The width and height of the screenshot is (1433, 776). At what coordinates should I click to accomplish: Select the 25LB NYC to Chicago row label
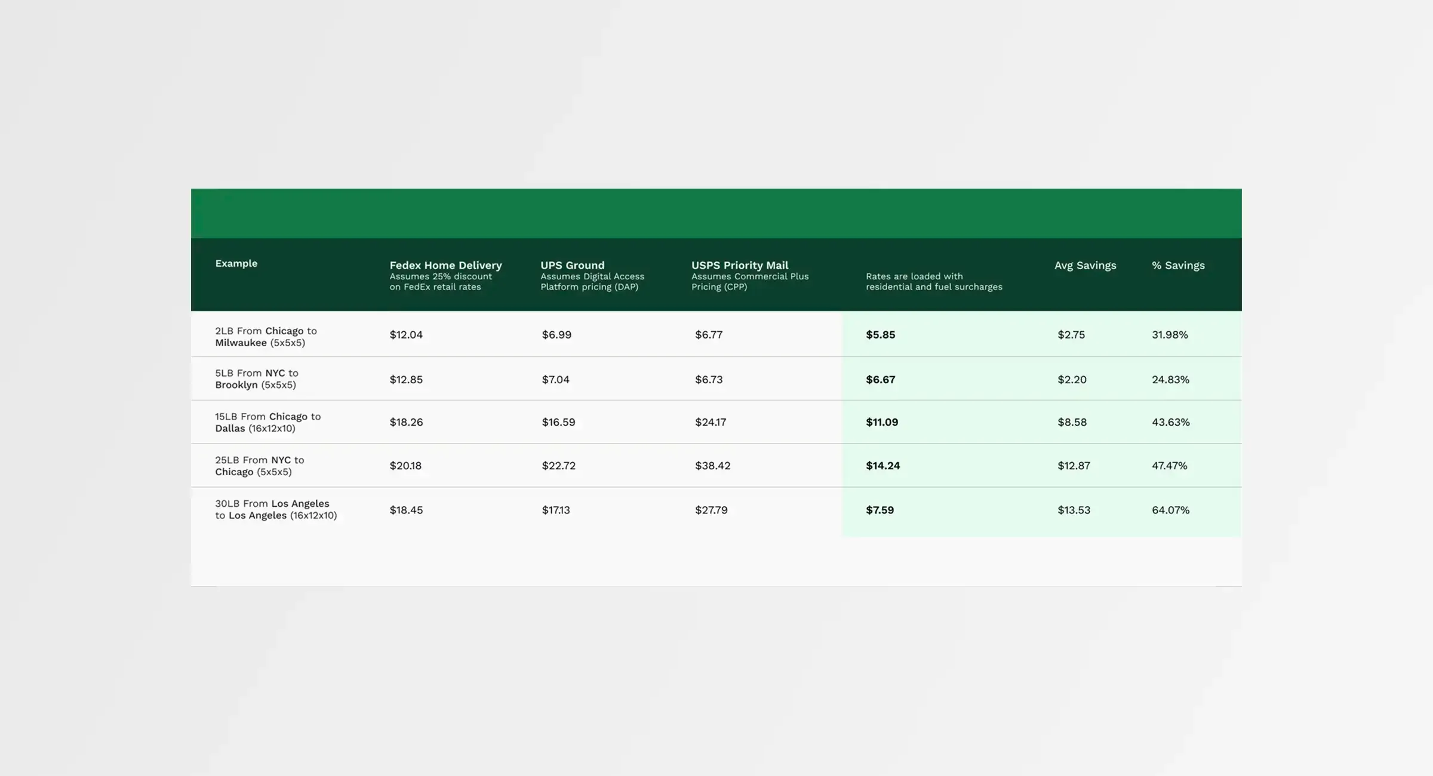click(259, 466)
